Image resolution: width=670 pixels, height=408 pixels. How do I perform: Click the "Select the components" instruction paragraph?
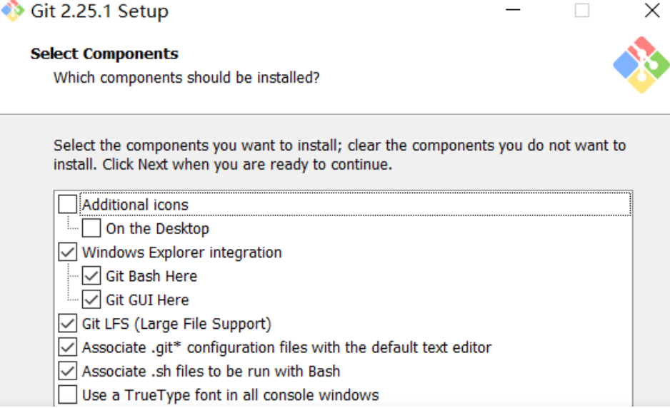click(339, 155)
